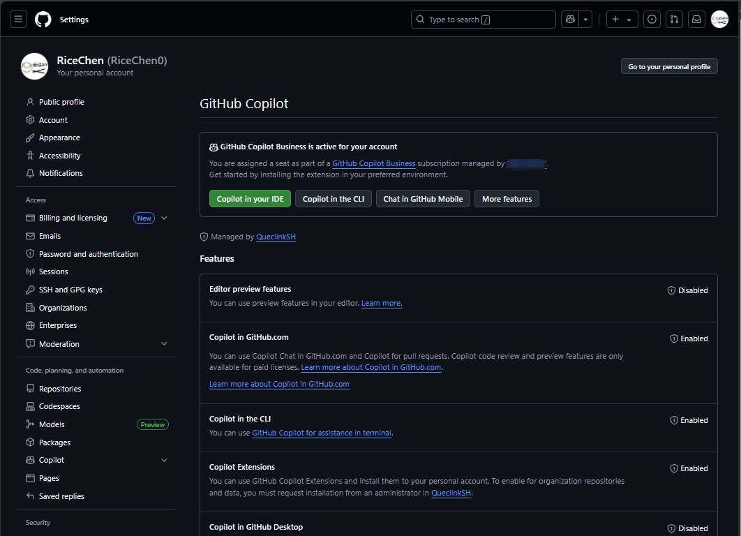This screenshot has height=536, width=741.
Task: Click the Copilot icon in sidebar
Action: pos(30,460)
